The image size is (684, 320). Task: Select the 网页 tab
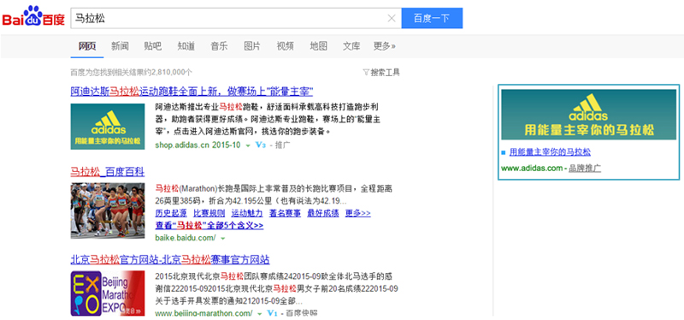pyautogui.click(x=87, y=46)
